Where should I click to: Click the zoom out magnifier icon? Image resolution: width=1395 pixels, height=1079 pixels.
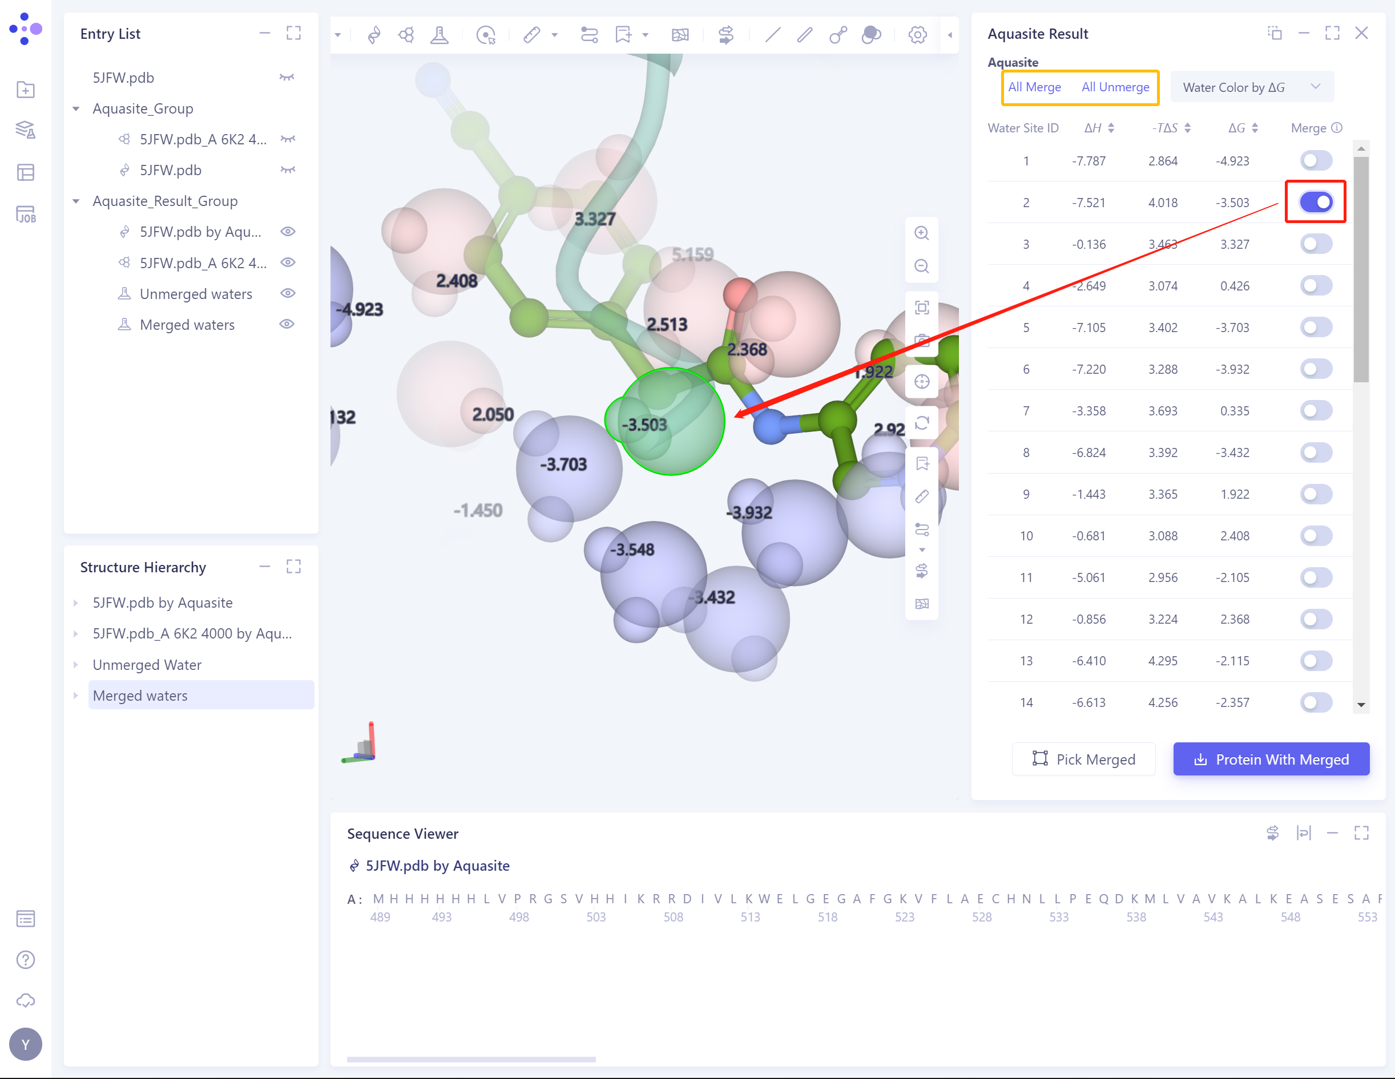pos(921,266)
